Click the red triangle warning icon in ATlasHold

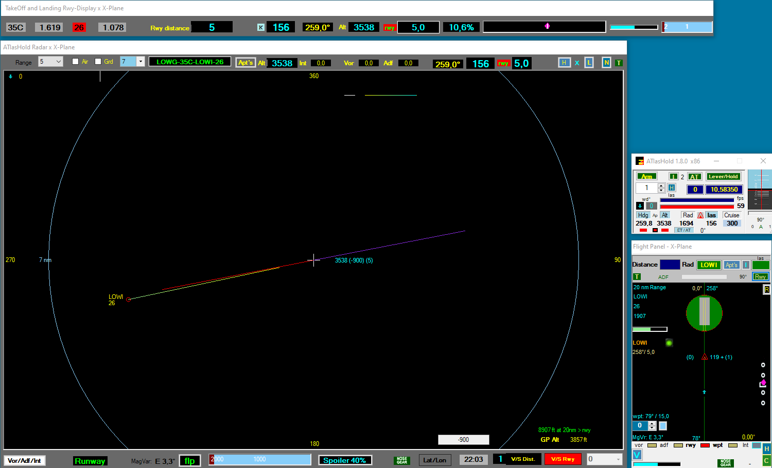click(x=700, y=215)
